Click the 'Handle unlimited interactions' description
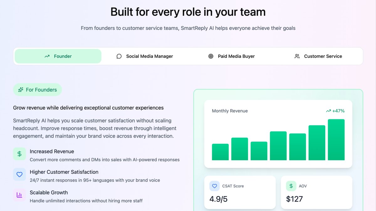Image resolution: width=376 pixels, height=211 pixels. coord(86,201)
